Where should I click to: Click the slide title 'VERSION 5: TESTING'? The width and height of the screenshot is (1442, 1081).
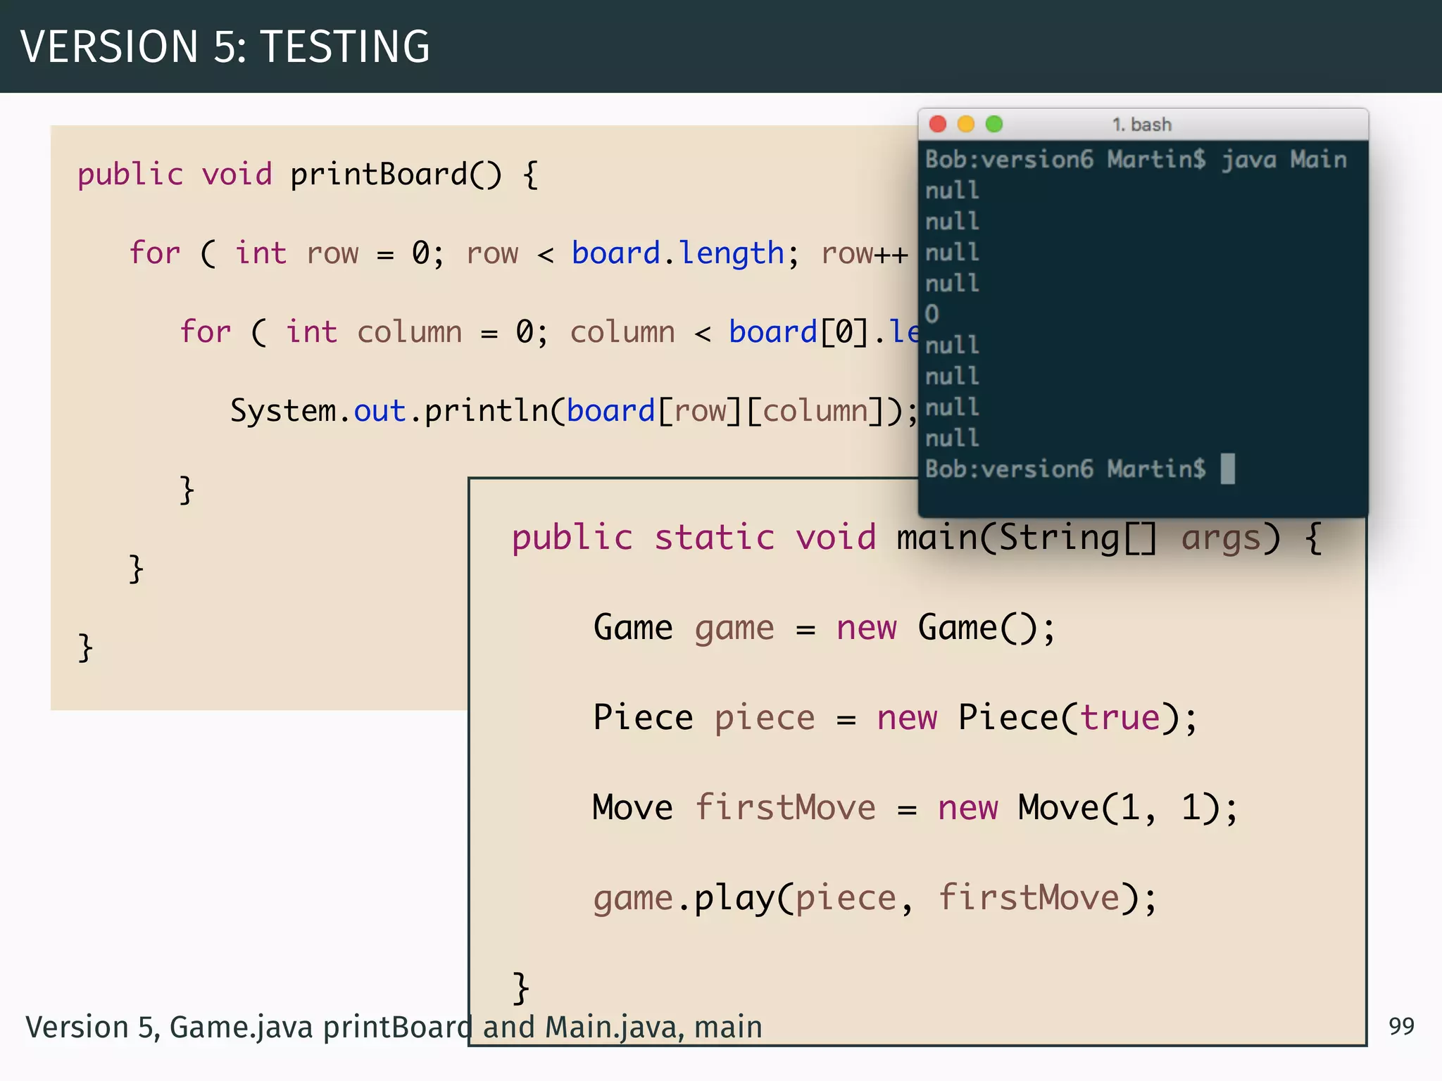pyautogui.click(x=225, y=46)
